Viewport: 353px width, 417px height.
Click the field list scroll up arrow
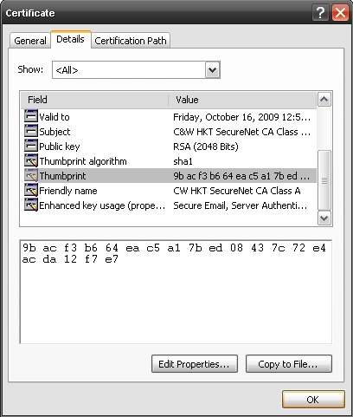324,100
